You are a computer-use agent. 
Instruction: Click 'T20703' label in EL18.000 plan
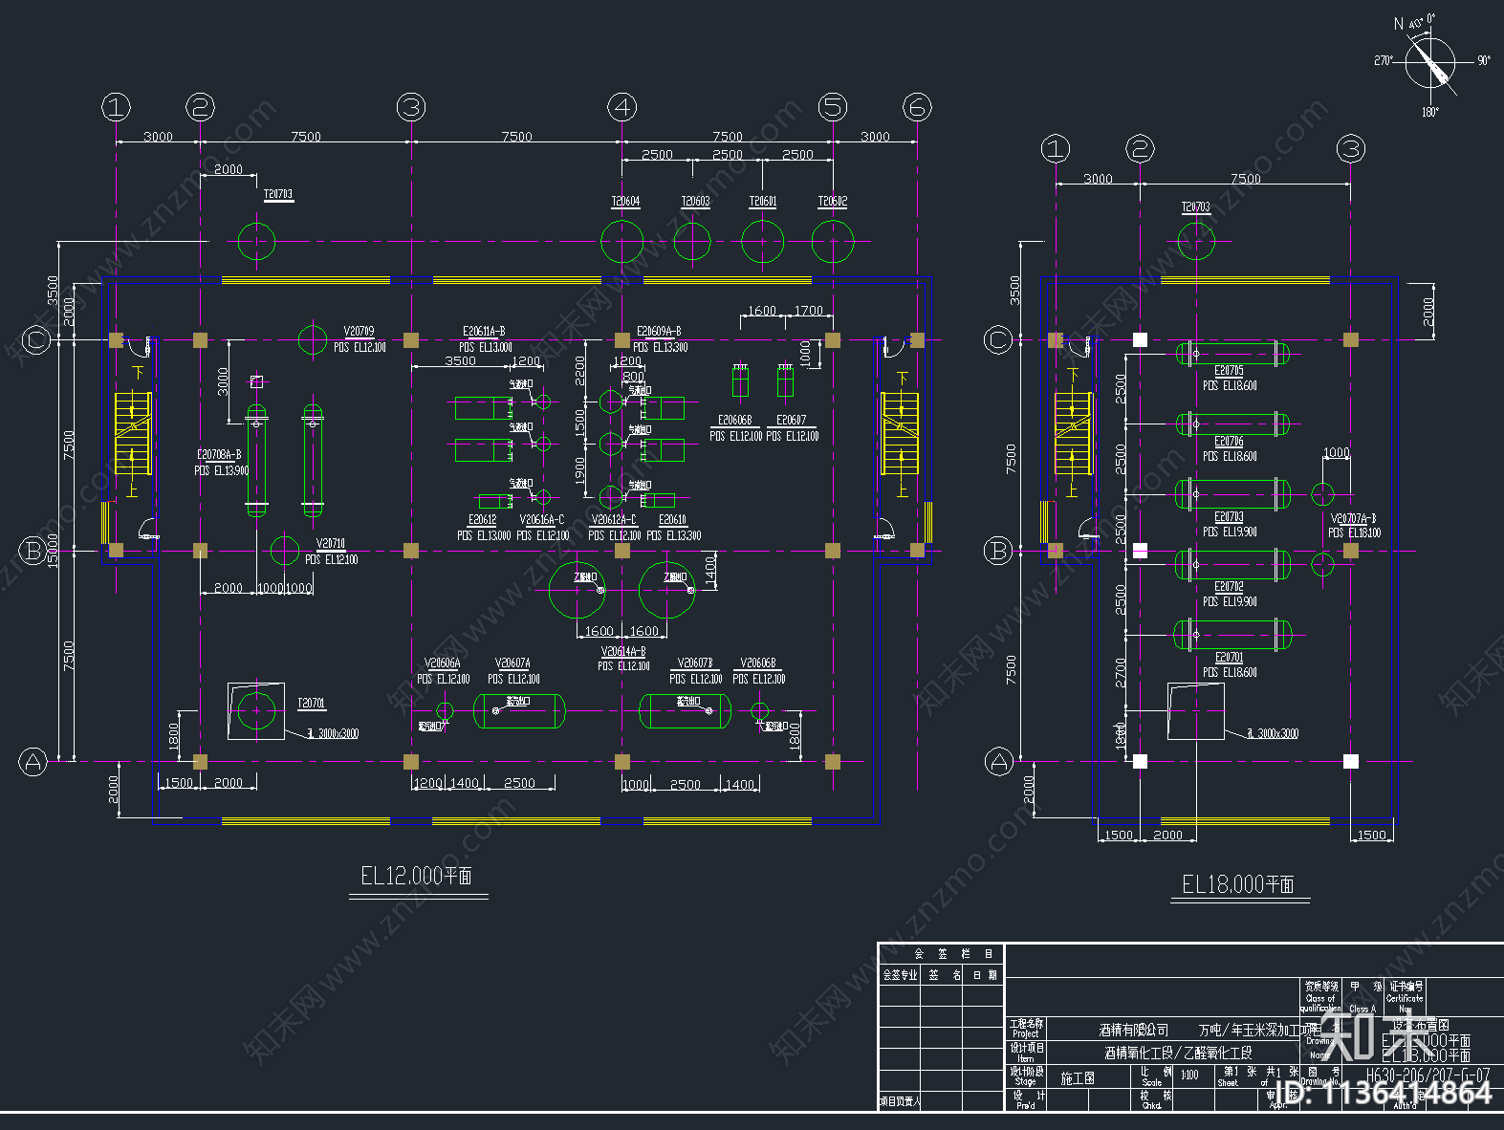point(1195,206)
